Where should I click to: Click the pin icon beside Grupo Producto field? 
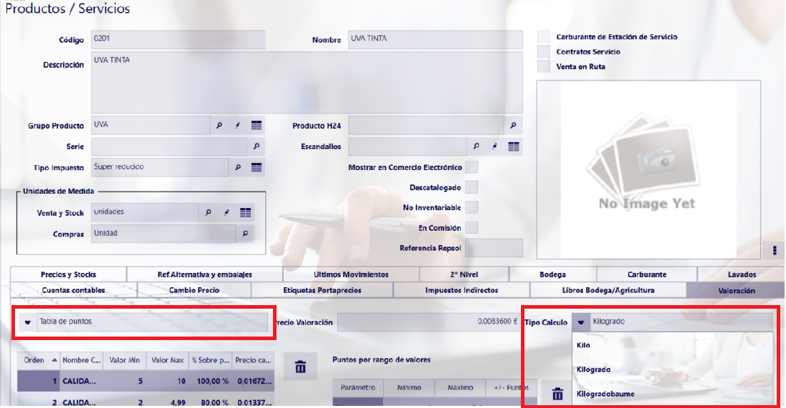(x=238, y=126)
